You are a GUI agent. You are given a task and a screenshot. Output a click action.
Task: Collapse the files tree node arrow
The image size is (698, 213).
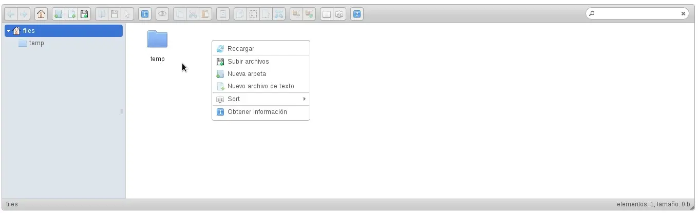click(x=8, y=31)
